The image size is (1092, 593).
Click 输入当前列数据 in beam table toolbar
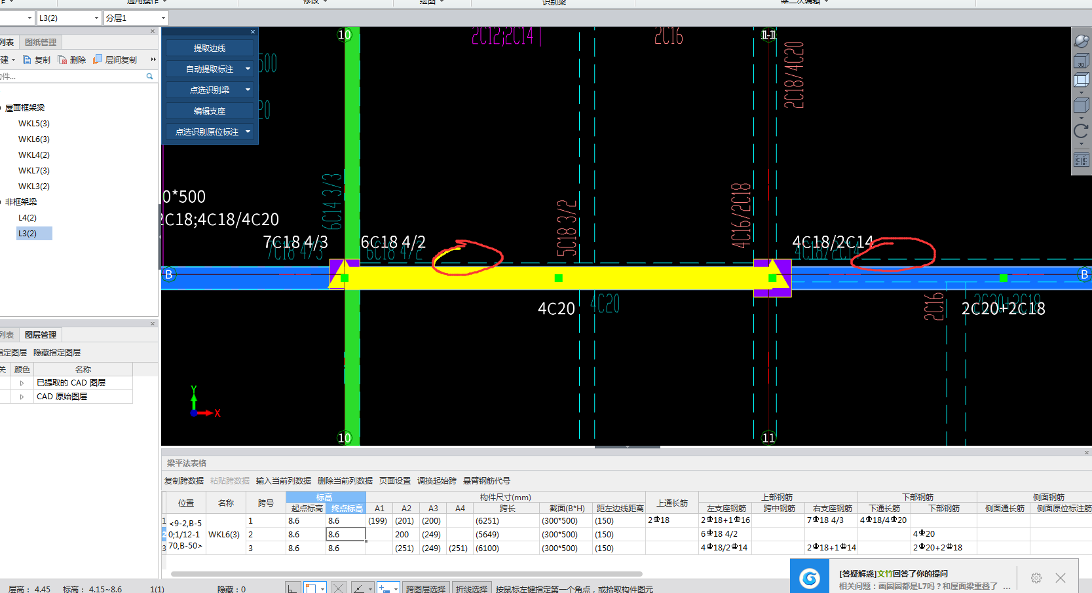coord(284,480)
